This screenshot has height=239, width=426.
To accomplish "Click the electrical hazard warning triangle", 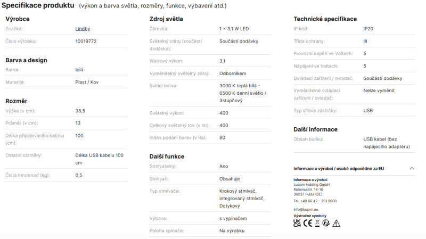I will 337,223.
